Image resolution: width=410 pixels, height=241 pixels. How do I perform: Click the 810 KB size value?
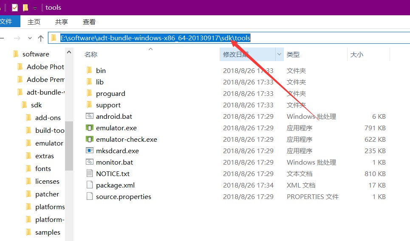tap(375, 174)
